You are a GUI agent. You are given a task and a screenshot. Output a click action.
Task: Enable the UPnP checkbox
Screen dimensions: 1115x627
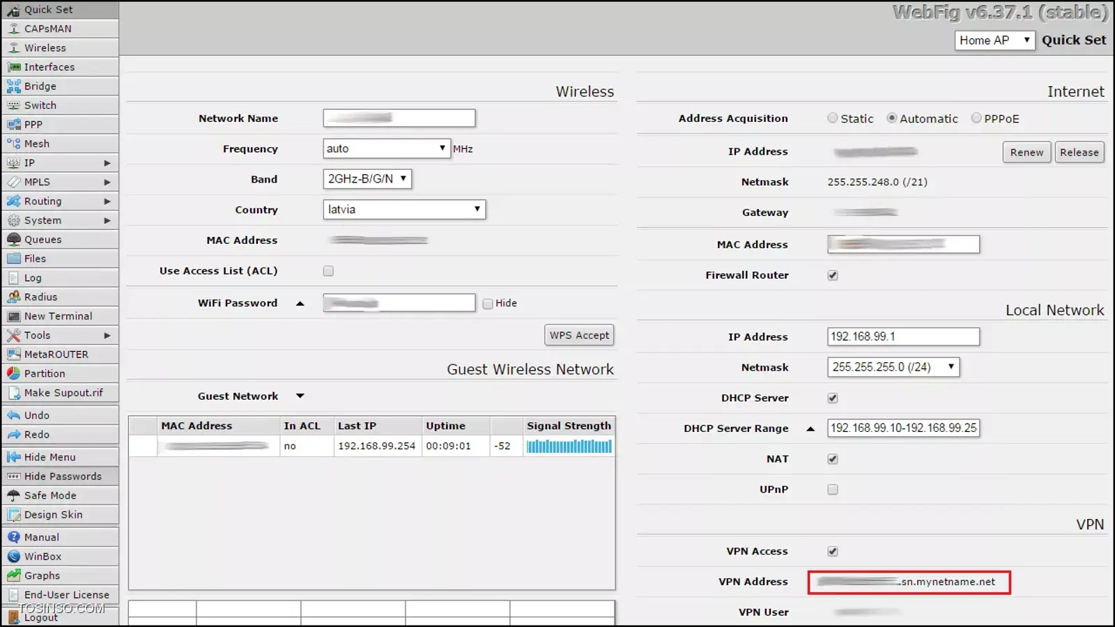click(833, 490)
